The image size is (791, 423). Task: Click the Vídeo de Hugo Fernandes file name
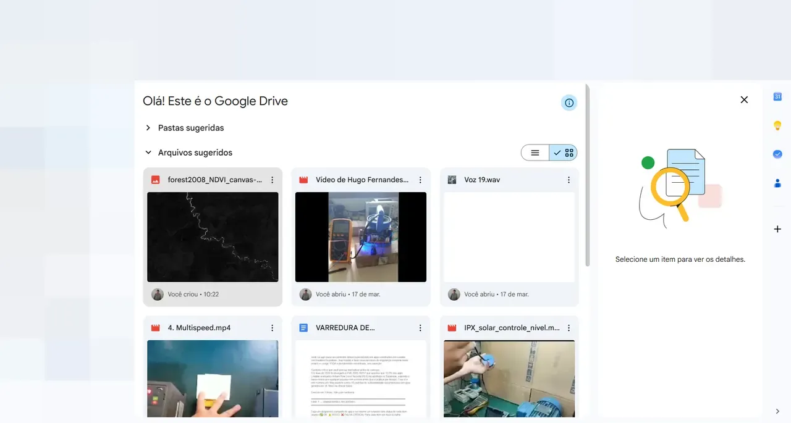click(x=362, y=180)
